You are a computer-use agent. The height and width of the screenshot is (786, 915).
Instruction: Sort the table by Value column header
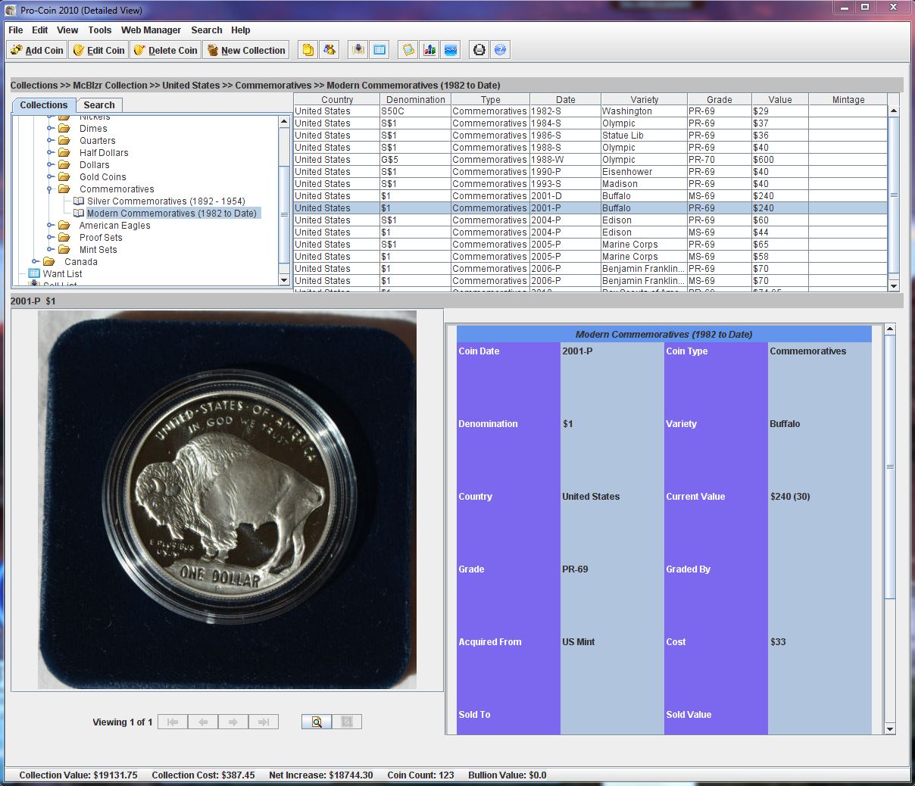tap(779, 99)
